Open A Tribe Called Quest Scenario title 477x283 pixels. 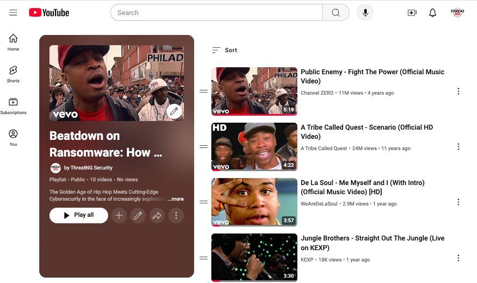point(367,132)
